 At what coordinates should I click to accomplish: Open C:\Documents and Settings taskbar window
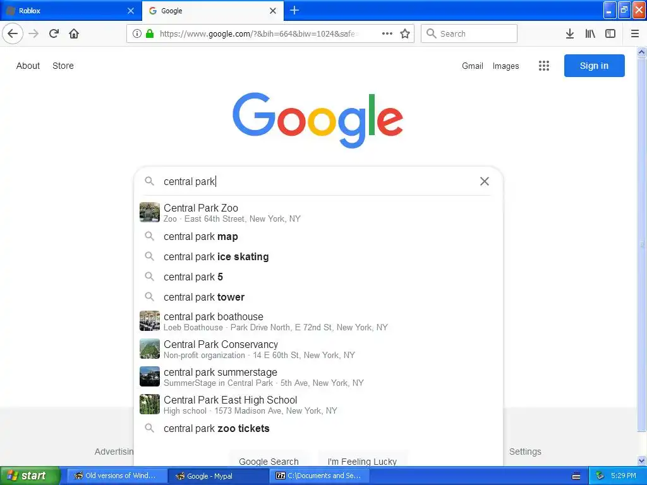pos(320,476)
